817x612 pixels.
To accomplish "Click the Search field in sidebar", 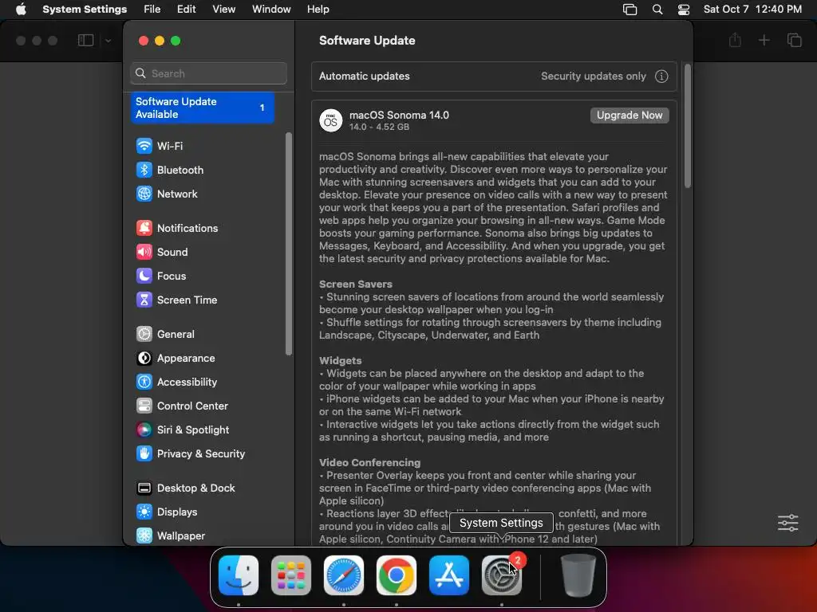I will [x=208, y=73].
